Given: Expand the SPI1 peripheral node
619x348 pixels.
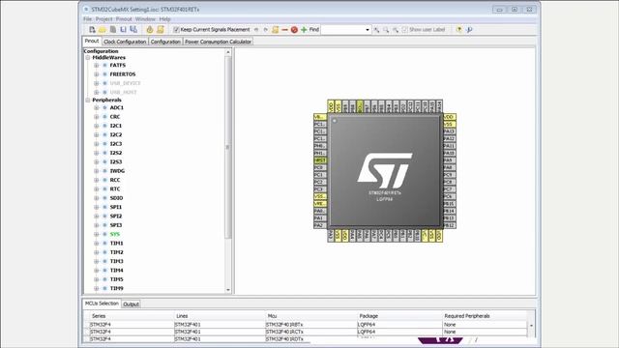Looking at the screenshot, I should [x=97, y=207].
